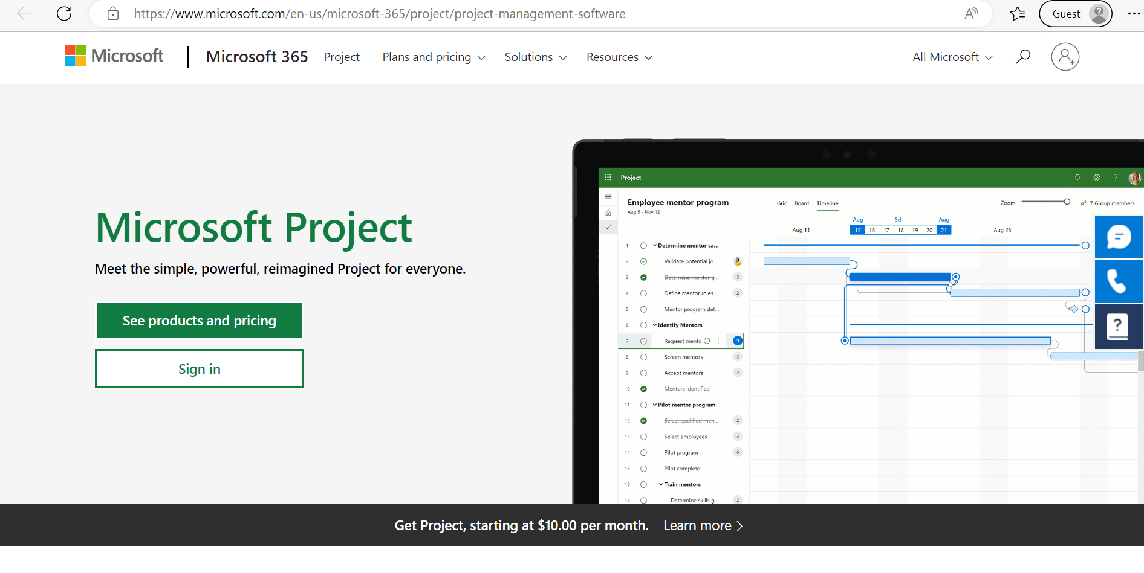Open the browser three-dot settings menu
1144x573 pixels.
pyautogui.click(x=1134, y=13)
